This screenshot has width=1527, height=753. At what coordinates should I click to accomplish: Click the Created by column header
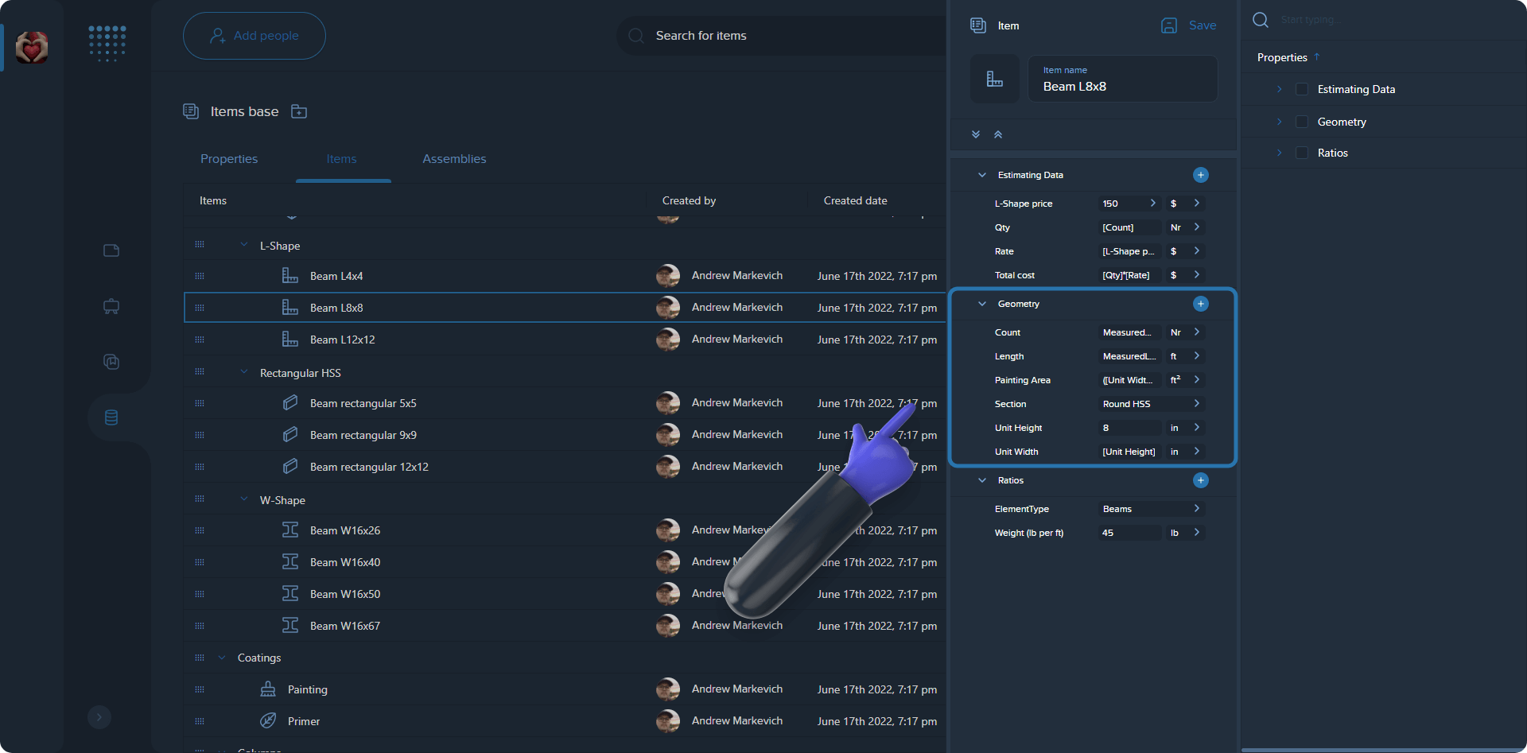[x=689, y=200]
